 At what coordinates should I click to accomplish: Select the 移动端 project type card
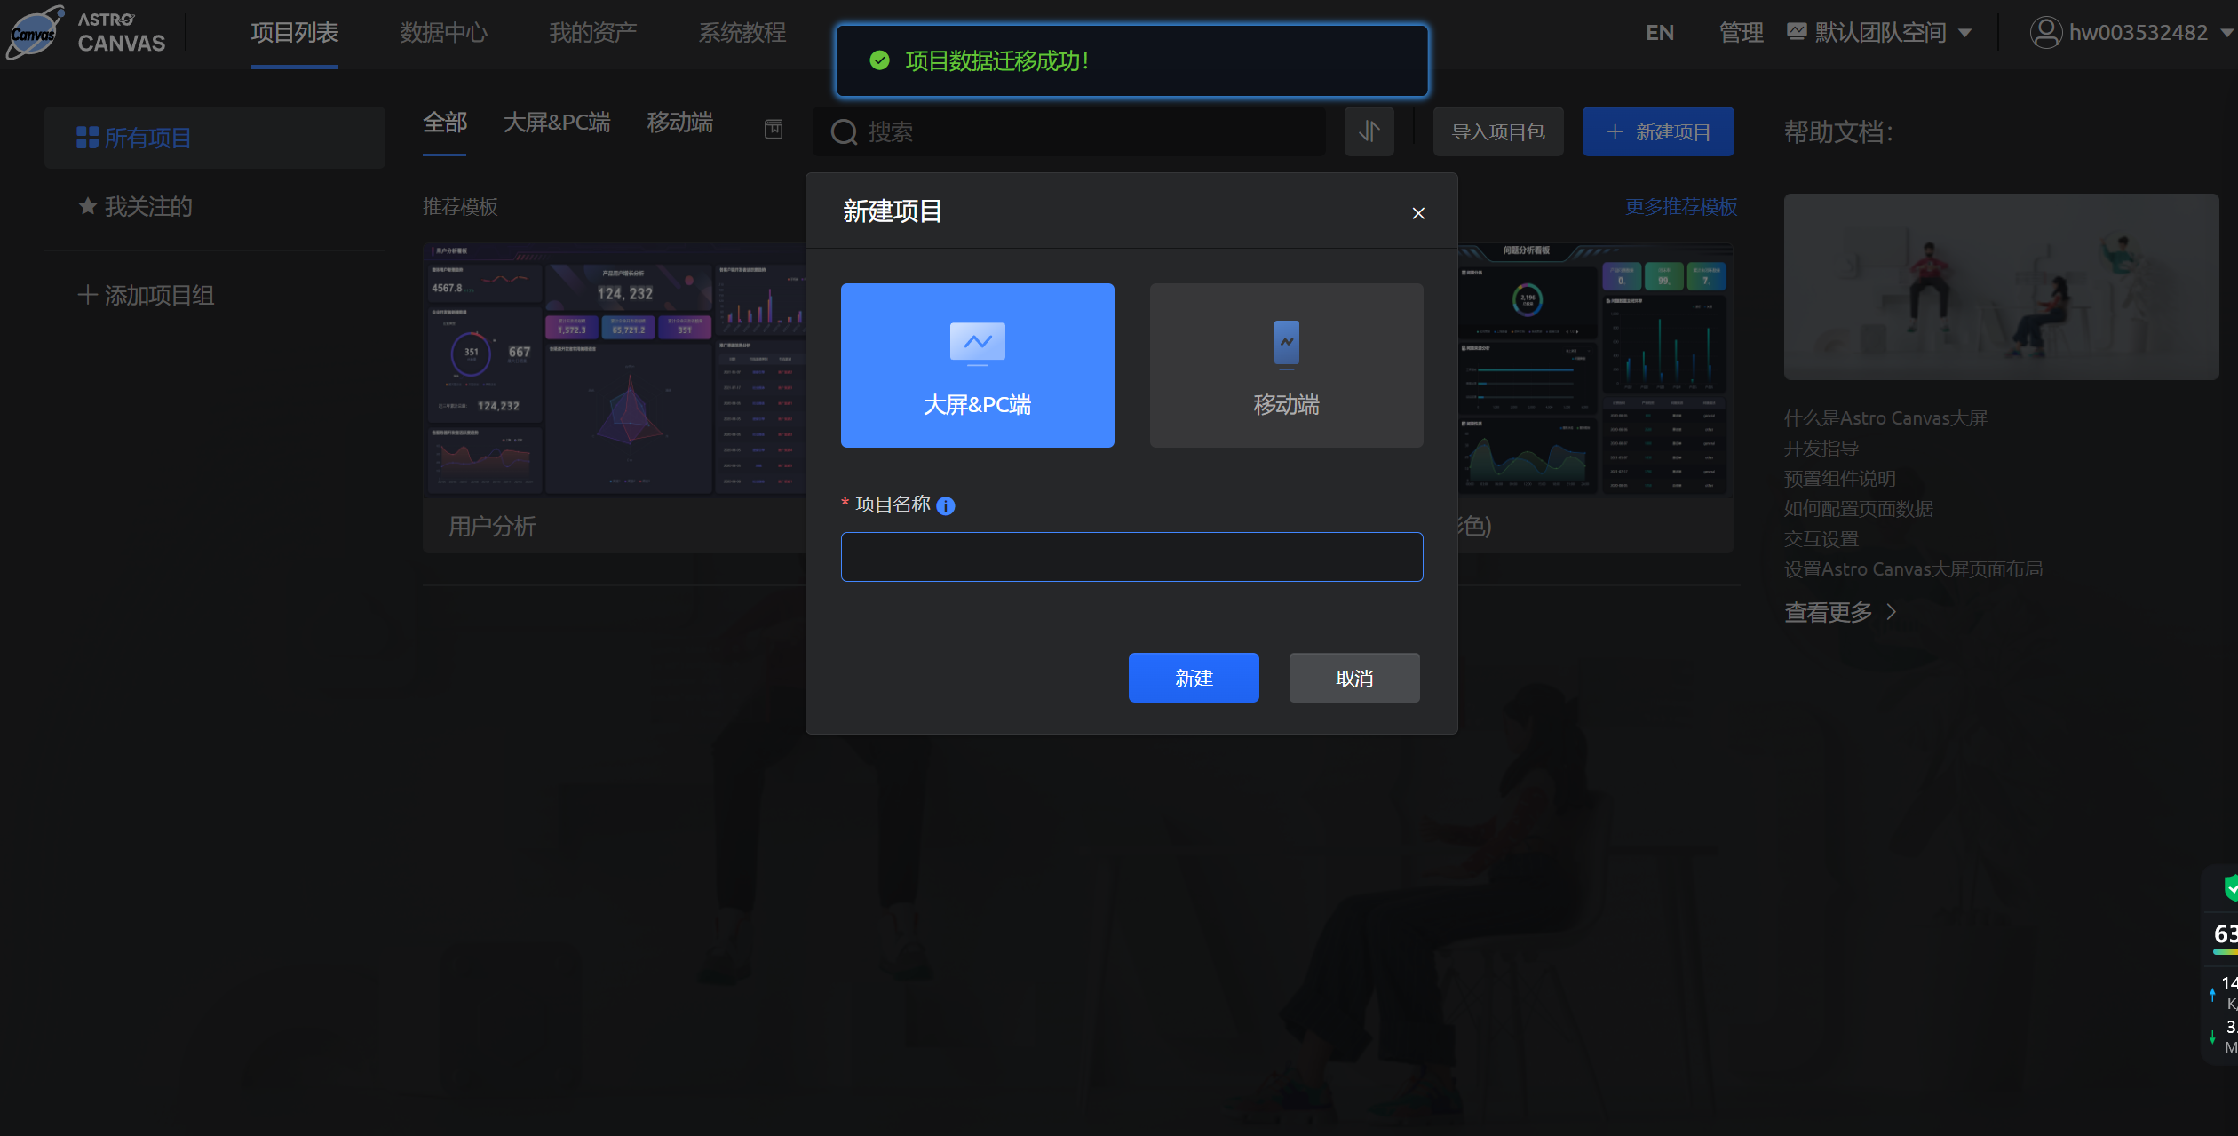1286,365
